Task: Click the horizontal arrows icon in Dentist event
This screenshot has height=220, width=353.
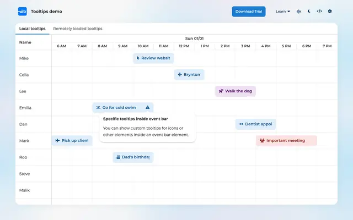Action: [241, 124]
